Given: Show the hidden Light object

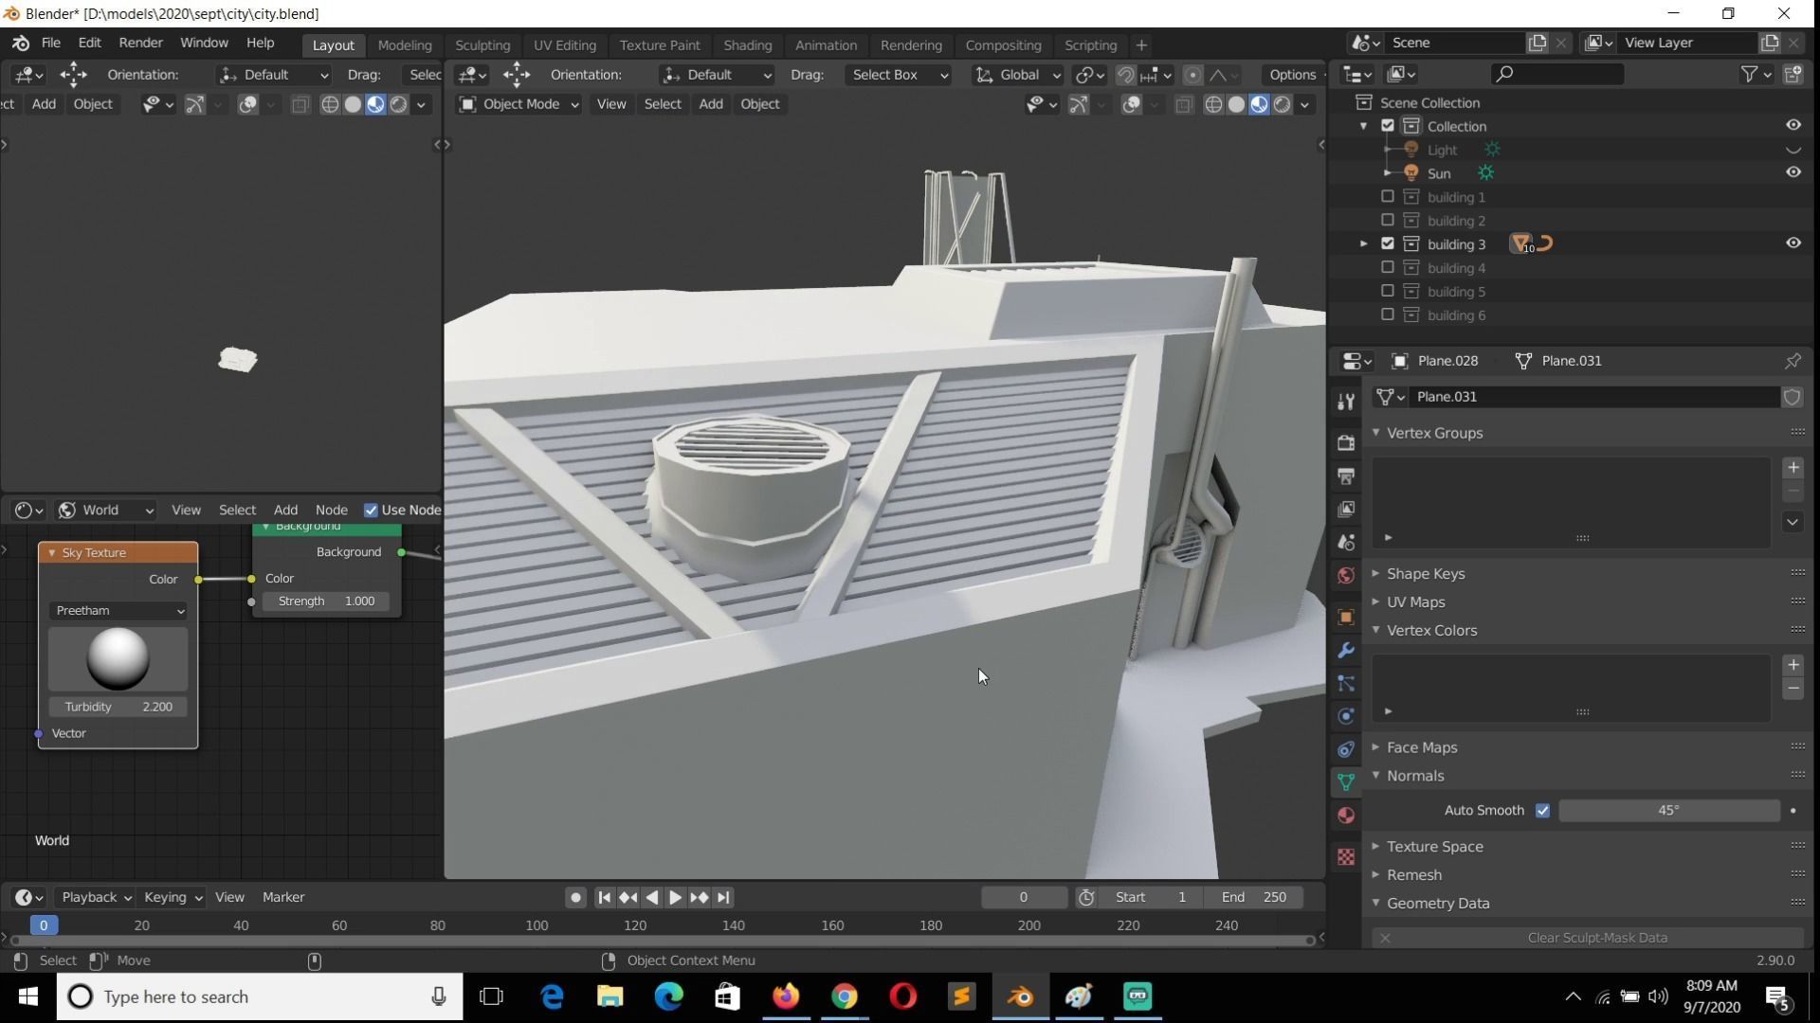Looking at the screenshot, I should coord(1793,150).
